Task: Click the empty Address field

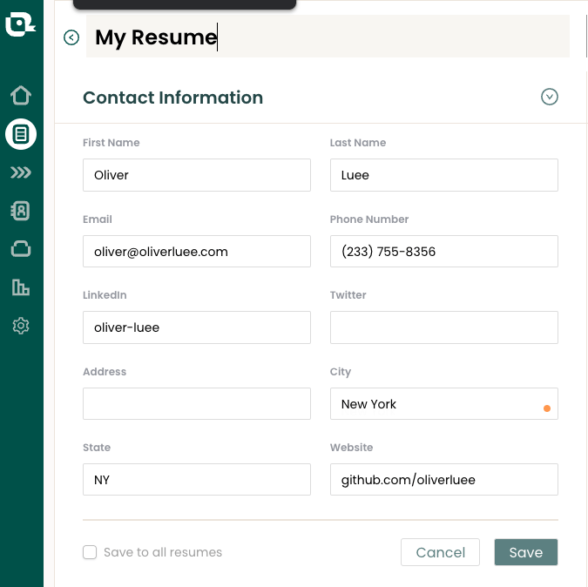Action: click(x=197, y=404)
